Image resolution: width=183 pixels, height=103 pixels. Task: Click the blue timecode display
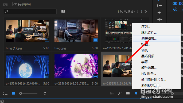click(x=178, y=3)
